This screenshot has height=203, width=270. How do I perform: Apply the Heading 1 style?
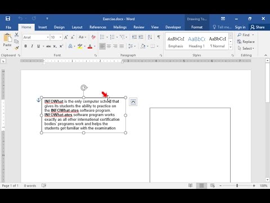(x=196, y=42)
